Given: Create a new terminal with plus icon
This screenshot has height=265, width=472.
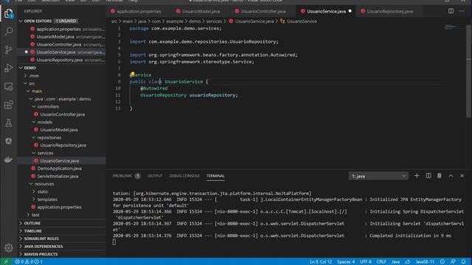Looking at the screenshot, I should coord(417,176).
